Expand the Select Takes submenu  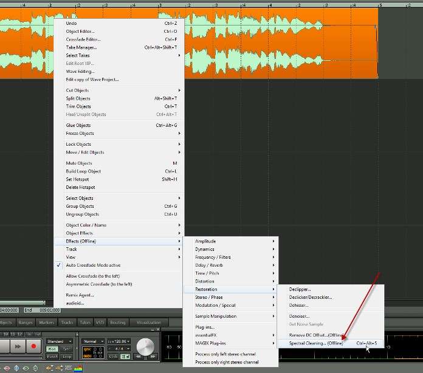119,55
